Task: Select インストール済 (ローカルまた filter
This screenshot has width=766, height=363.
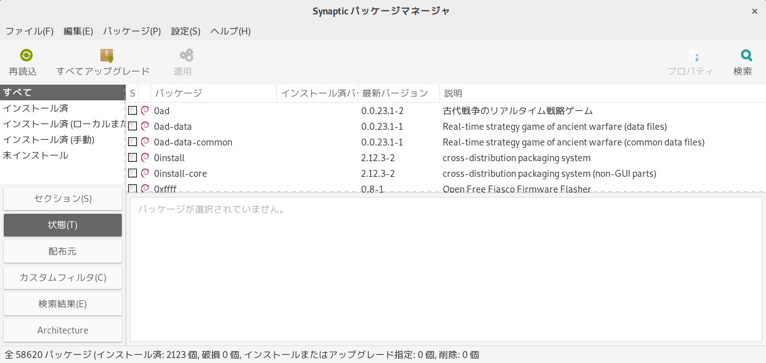Action: (x=63, y=124)
